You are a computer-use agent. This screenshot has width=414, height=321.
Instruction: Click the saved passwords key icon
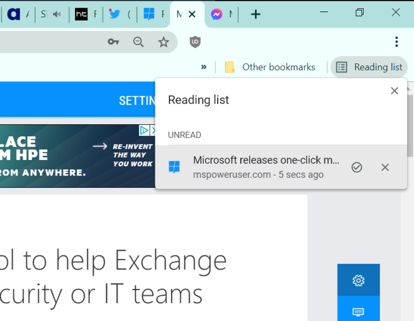pos(113,42)
